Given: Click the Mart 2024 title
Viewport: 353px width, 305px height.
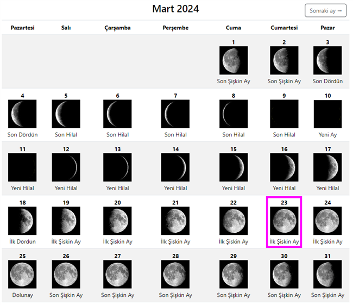Looking at the screenshot, I should tap(175, 9).
